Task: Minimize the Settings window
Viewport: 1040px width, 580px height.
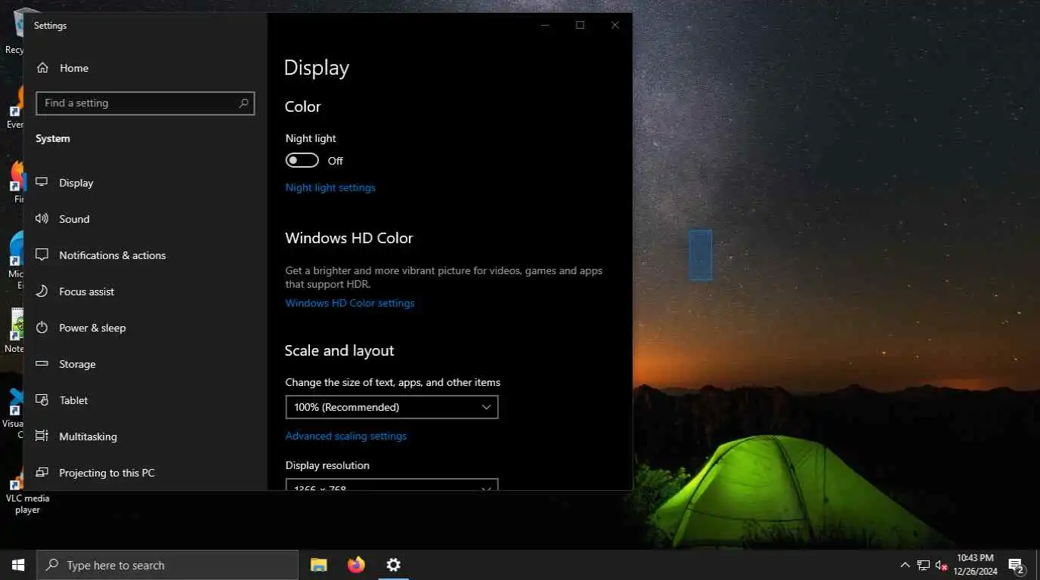Action: coord(545,25)
